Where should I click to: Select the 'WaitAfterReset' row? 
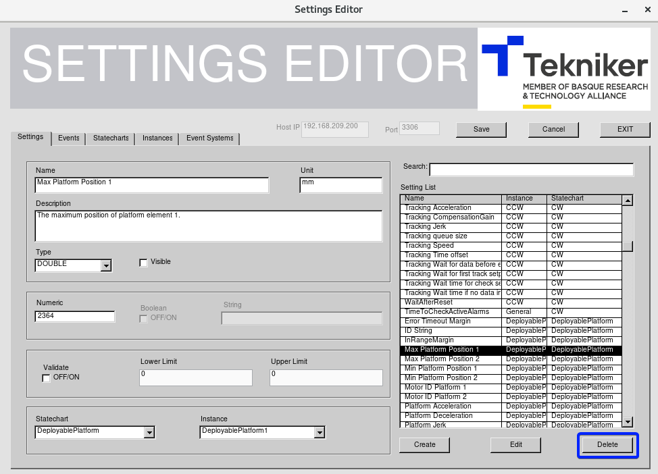(x=511, y=302)
